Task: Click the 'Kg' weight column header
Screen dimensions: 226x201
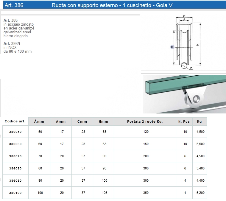Action: [199, 121]
